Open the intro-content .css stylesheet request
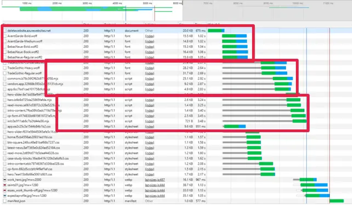 click(35, 164)
